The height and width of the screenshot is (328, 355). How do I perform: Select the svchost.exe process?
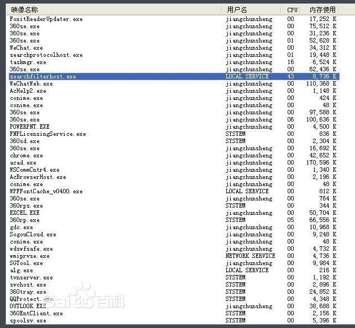tap(174, 284)
